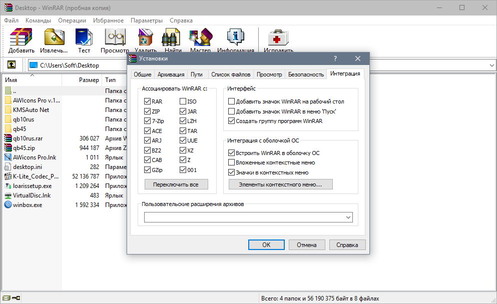Click the Просмотр toolbar icon
Screen dimensions: 497x304
(115, 37)
